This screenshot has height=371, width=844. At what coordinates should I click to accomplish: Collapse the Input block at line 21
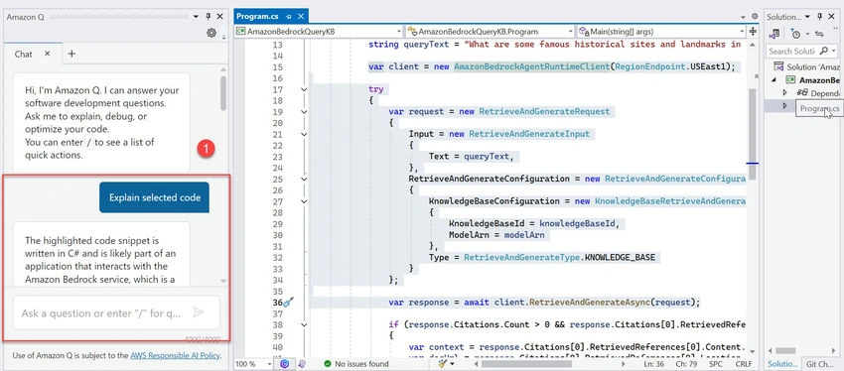(x=304, y=135)
